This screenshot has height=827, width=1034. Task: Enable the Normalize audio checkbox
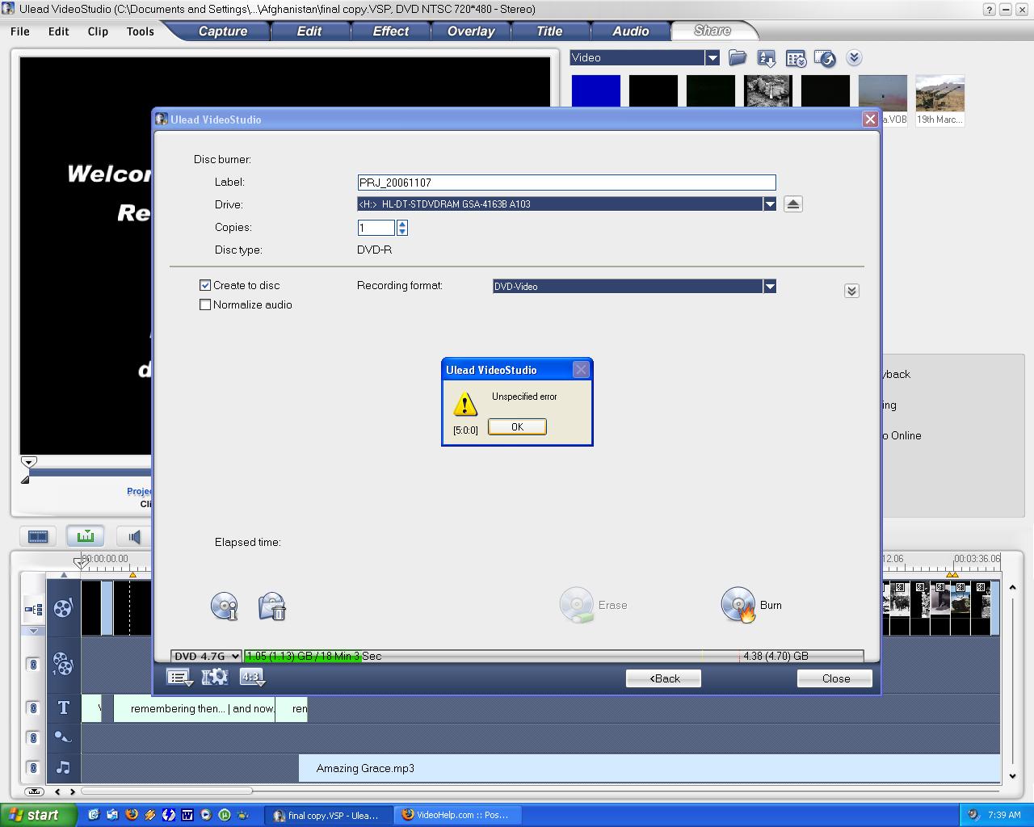tap(205, 304)
